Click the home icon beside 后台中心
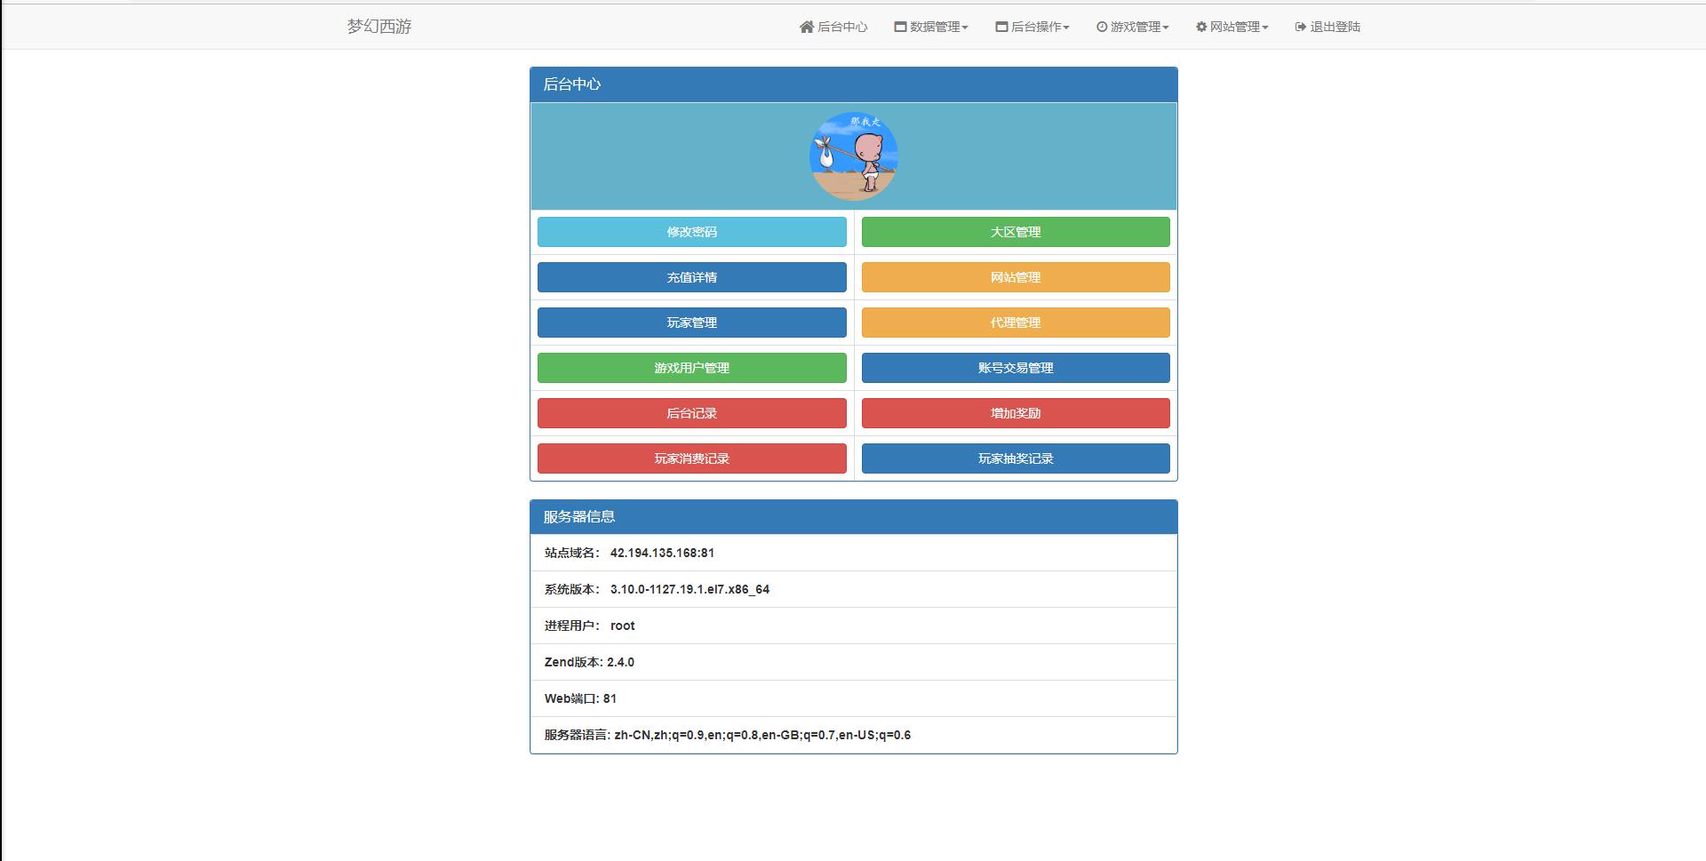The width and height of the screenshot is (1706, 861). click(x=807, y=27)
